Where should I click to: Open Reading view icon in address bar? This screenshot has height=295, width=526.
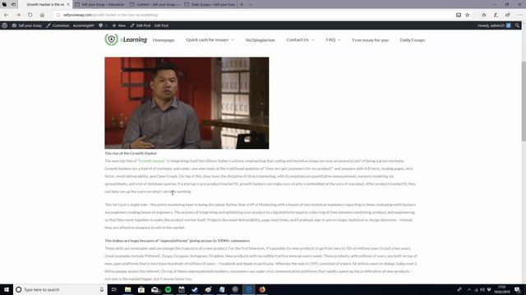pyautogui.click(x=459, y=15)
